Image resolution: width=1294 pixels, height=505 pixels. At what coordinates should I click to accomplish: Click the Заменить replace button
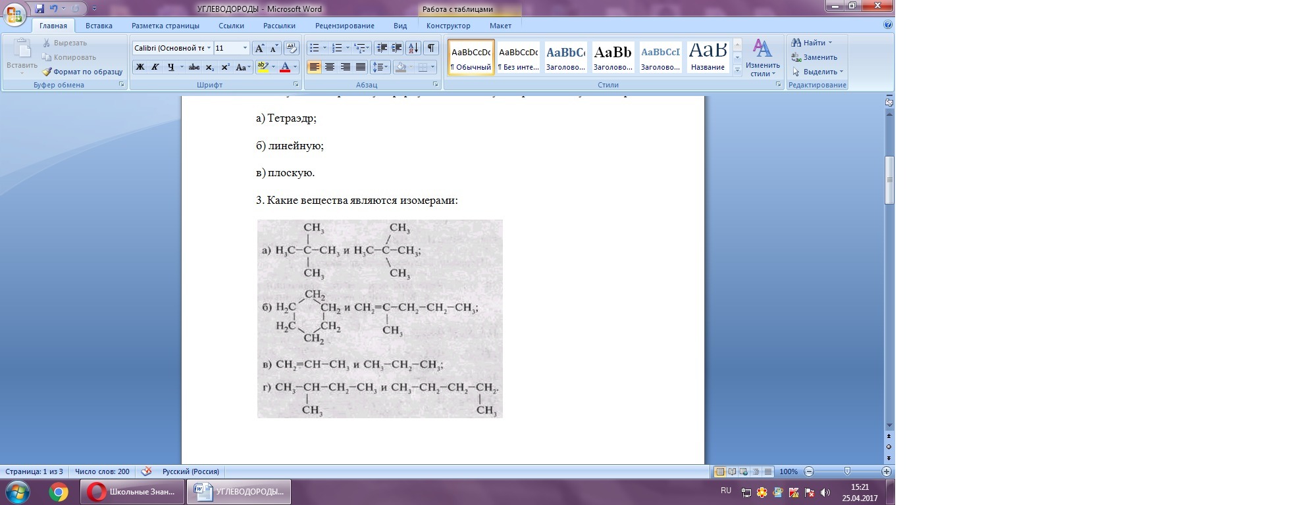[814, 57]
